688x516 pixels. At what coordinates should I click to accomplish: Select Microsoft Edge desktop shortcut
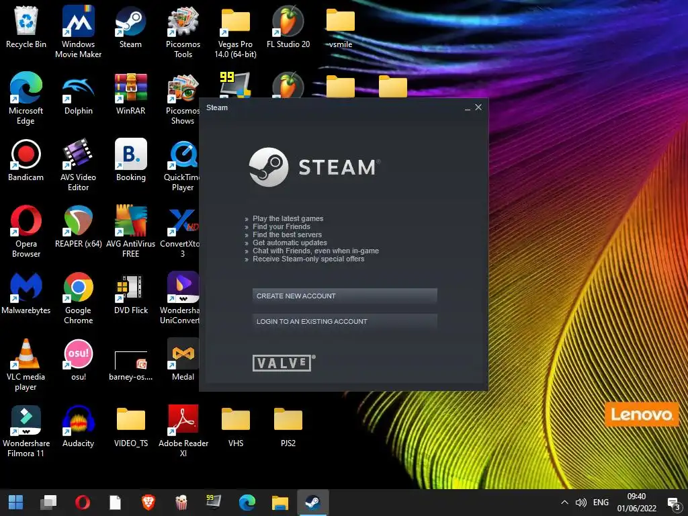(x=26, y=98)
